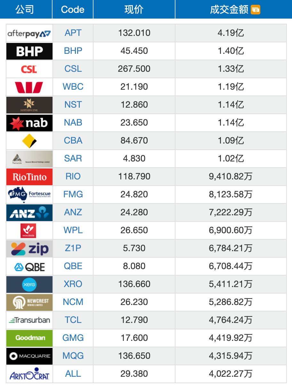Viewport: 292px width, 387px height.
Task: Open the BHP logo
Action: tap(29, 51)
